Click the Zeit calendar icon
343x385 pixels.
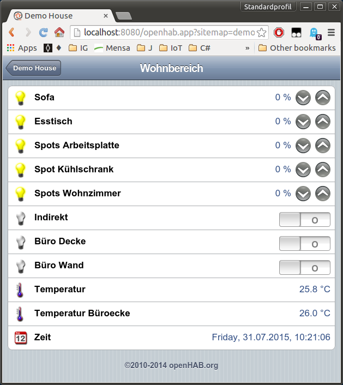20,338
